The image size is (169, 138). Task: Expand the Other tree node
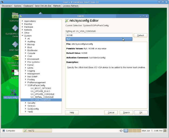(22, 33)
